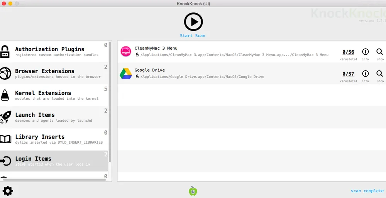Click the green apple logo icon
Screen dimensions: 386x198
tap(193, 190)
